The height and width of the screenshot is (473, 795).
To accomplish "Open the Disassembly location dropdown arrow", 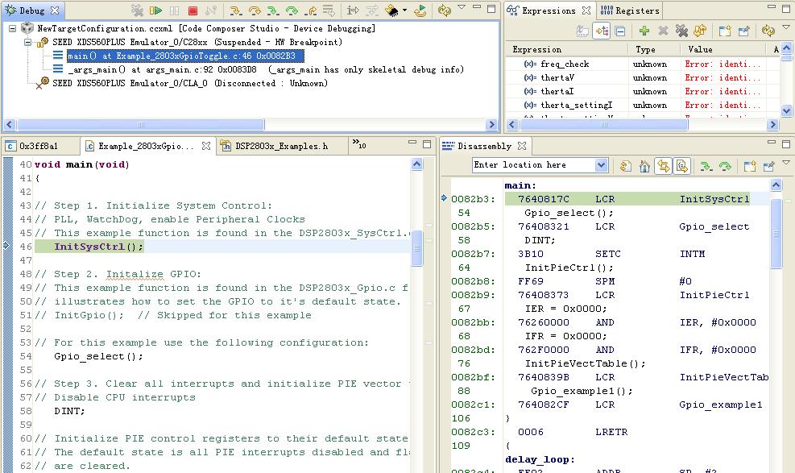I will pyautogui.click(x=602, y=165).
